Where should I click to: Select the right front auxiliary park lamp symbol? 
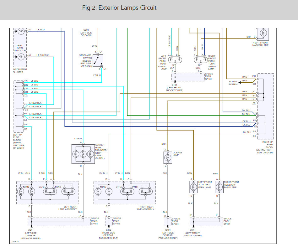219,187
